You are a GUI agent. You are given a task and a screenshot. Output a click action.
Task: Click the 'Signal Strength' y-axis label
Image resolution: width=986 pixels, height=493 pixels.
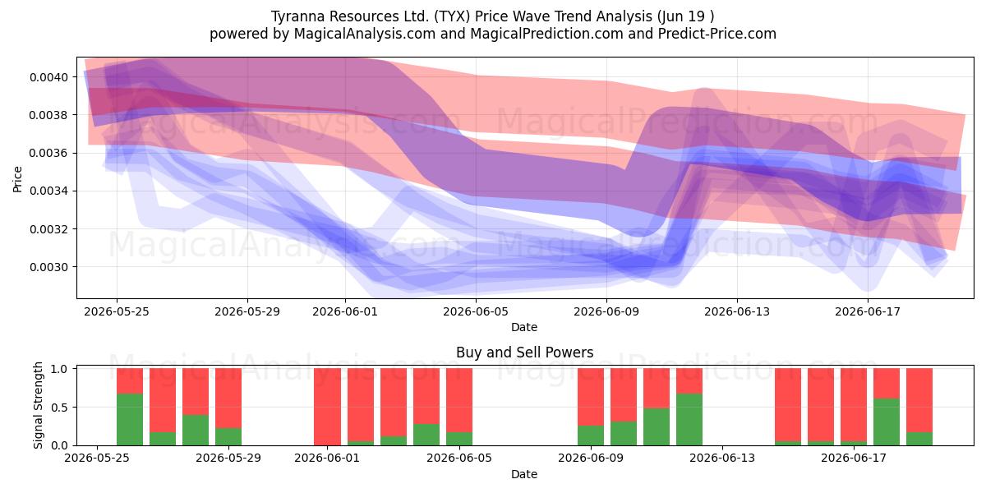point(39,407)
